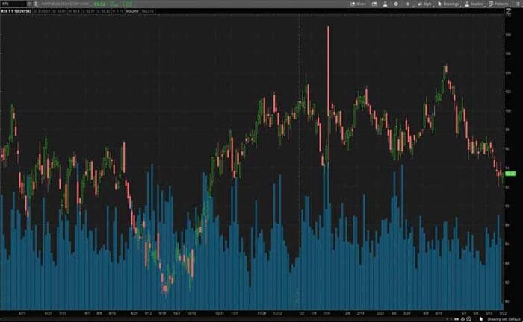The image size is (523, 322).
Task: Open the symbol selector dropdown arrow
Action: tap(29, 4)
